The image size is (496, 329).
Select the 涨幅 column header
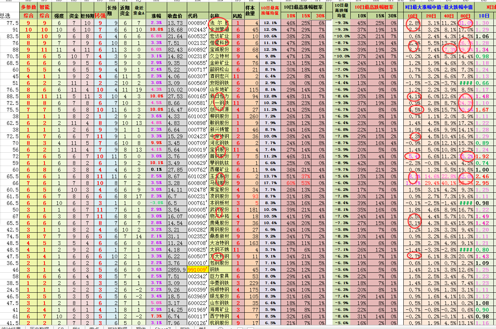(156, 16)
